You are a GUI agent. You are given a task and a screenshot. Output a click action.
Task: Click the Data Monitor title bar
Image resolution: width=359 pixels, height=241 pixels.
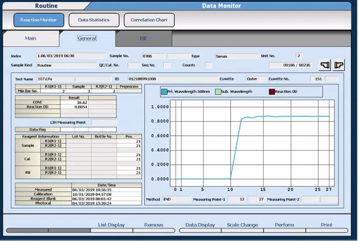pyautogui.click(x=221, y=6)
